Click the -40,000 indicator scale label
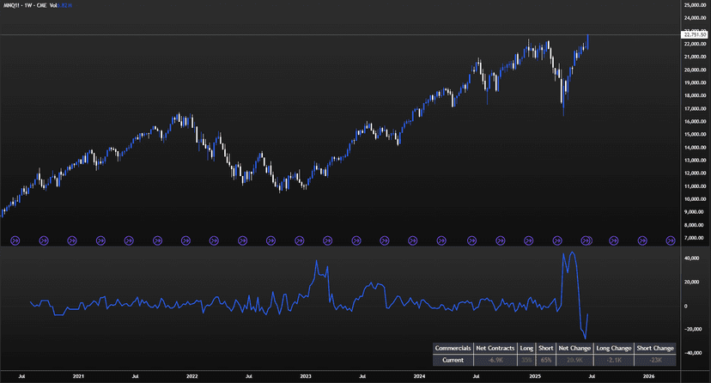The height and width of the screenshot is (383, 711). tap(693, 353)
